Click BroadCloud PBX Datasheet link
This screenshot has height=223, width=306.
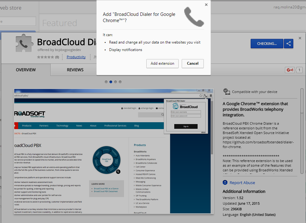coord(106,191)
